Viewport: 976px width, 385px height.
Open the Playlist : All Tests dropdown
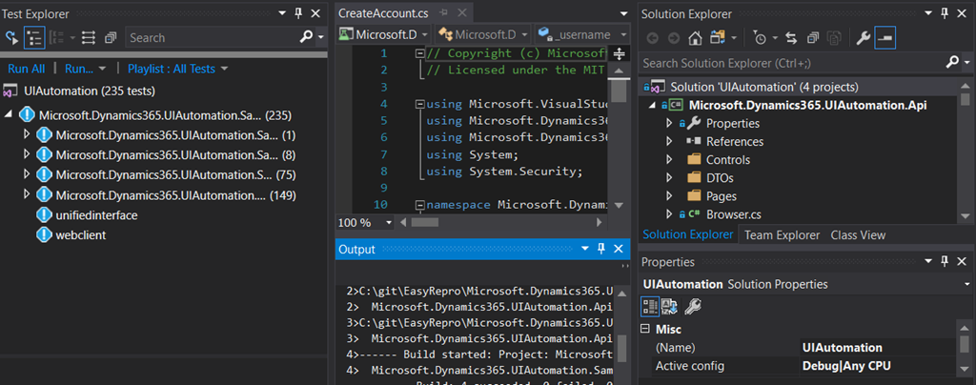tap(178, 69)
